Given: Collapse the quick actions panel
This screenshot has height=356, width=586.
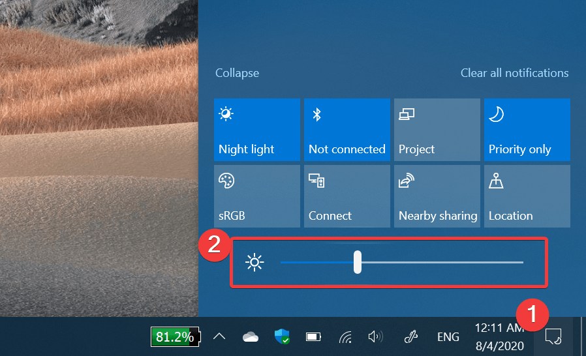Looking at the screenshot, I should 237,73.
